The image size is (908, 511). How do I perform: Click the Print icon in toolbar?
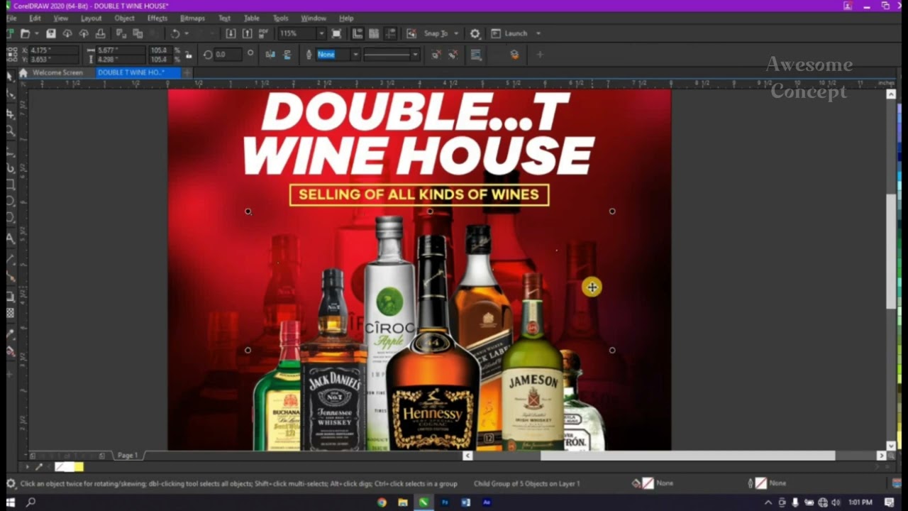101,33
